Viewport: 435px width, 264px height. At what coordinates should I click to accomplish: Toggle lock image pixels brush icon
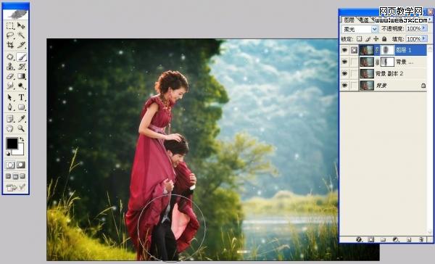[368, 39]
